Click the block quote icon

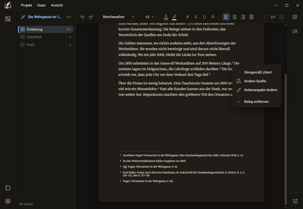[x=273, y=17]
